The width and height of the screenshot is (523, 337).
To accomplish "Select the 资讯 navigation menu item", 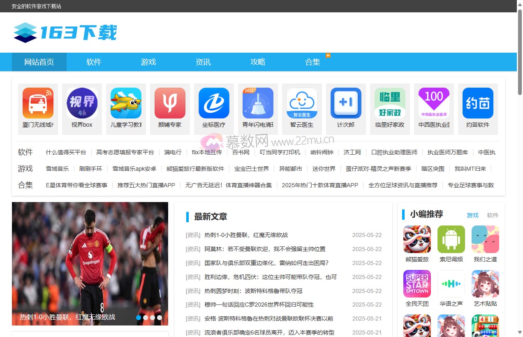I will click(x=203, y=62).
